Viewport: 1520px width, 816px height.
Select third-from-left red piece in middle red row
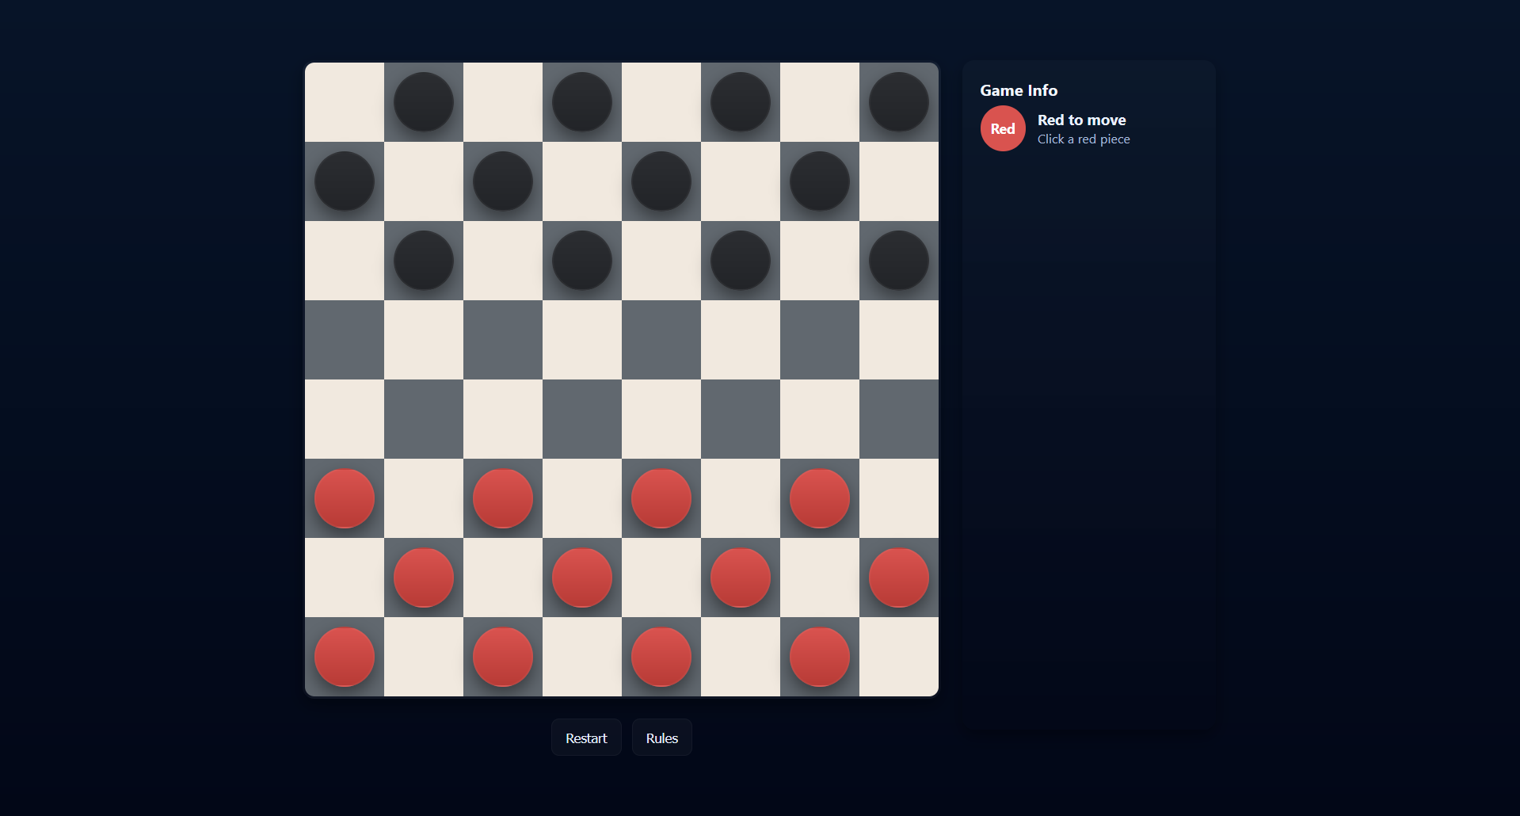pyautogui.click(x=741, y=578)
